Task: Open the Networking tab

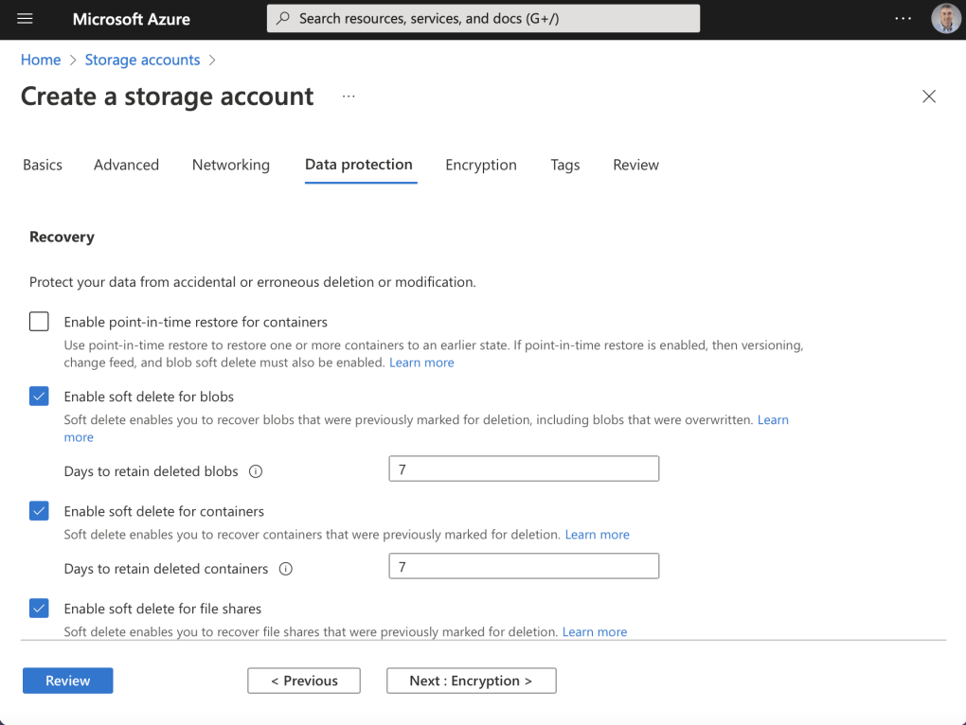Action: (x=231, y=165)
